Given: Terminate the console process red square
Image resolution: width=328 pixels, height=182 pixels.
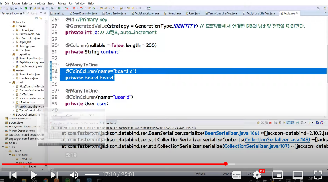Looking at the screenshot, I should point(270,123).
